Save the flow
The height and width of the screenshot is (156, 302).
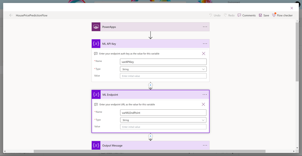[x=264, y=15]
